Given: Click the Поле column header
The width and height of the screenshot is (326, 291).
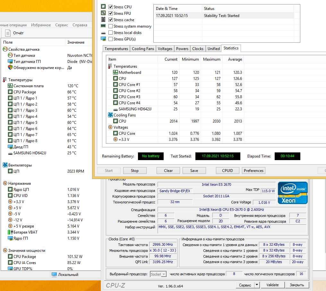Looking at the screenshot, I should tap(33, 42).
